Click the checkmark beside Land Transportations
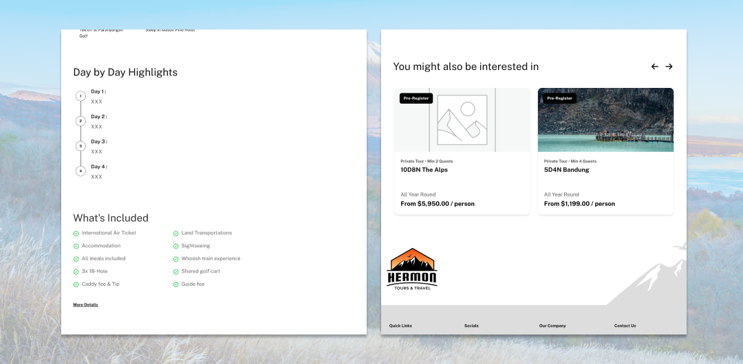This screenshot has height=364, width=743. coord(176,234)
